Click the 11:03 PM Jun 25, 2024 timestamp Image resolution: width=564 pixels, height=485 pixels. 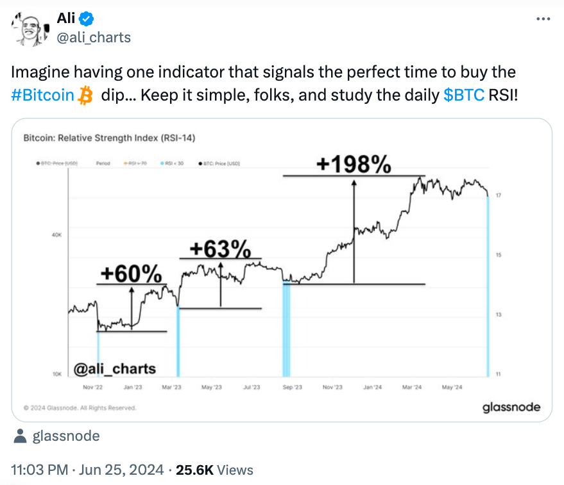pos(87,470)
